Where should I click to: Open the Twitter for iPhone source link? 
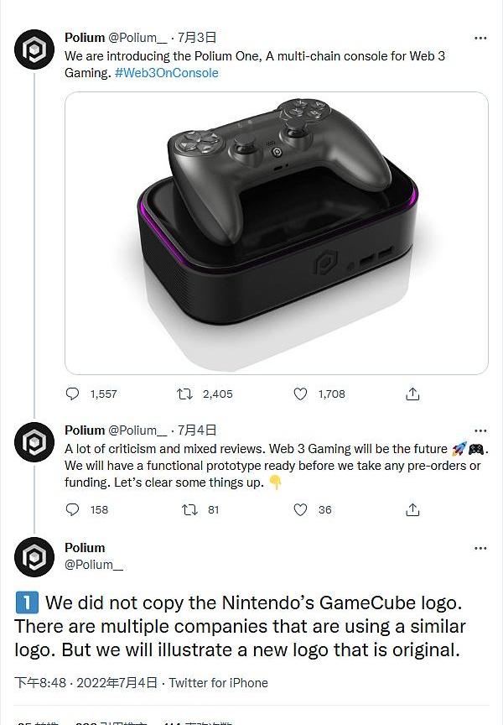pos(219,683)
